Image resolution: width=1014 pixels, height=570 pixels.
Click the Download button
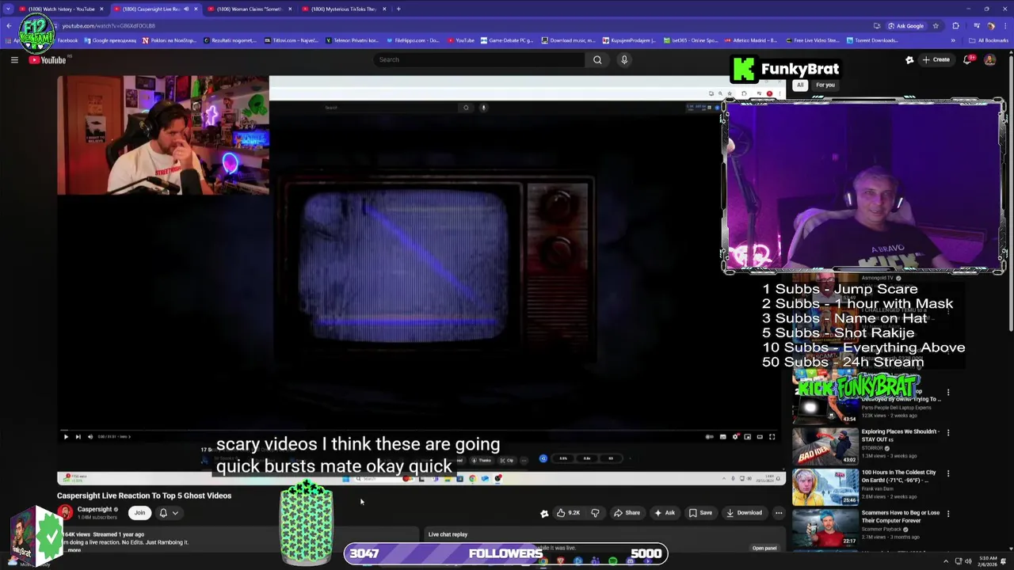(x=744, y=513)
